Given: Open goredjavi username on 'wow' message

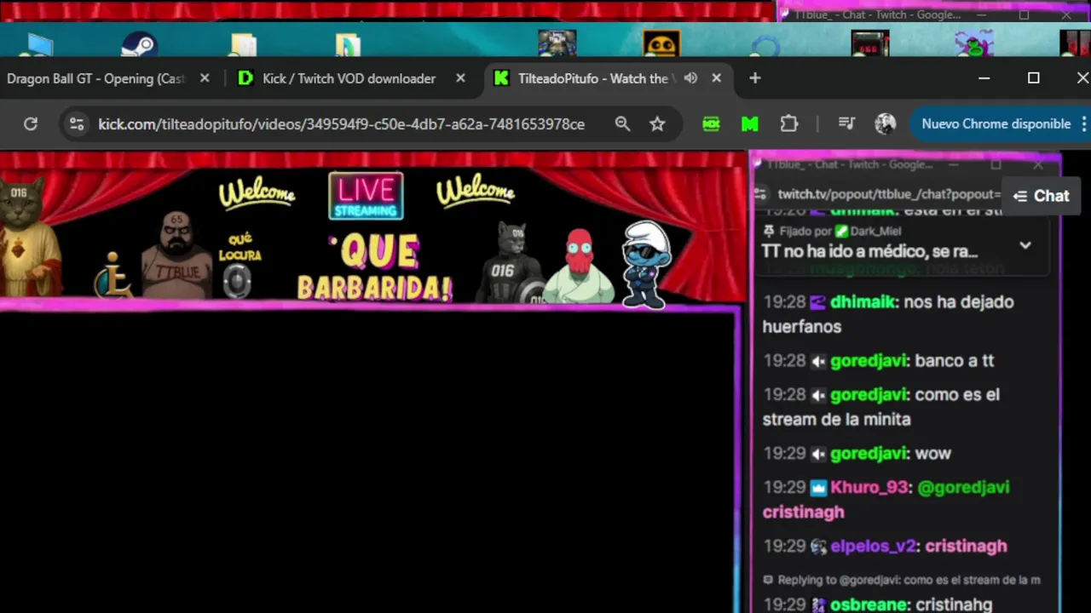Looking at the screenshot, I should click(868, 454).
